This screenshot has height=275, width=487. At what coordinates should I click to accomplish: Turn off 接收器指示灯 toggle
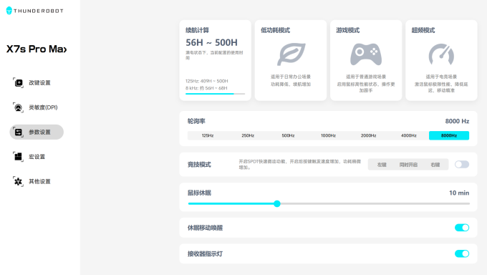[x=462, y=254]
